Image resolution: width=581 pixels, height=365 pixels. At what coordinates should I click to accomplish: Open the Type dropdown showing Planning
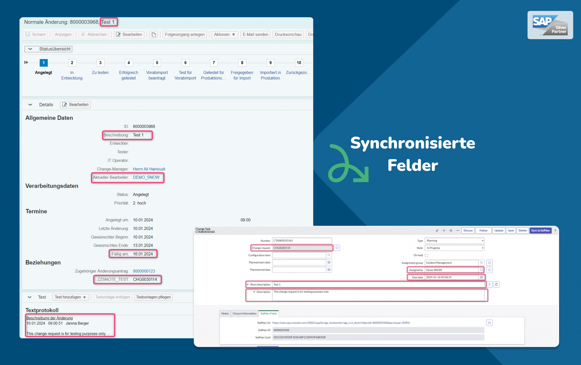point(454,241)
